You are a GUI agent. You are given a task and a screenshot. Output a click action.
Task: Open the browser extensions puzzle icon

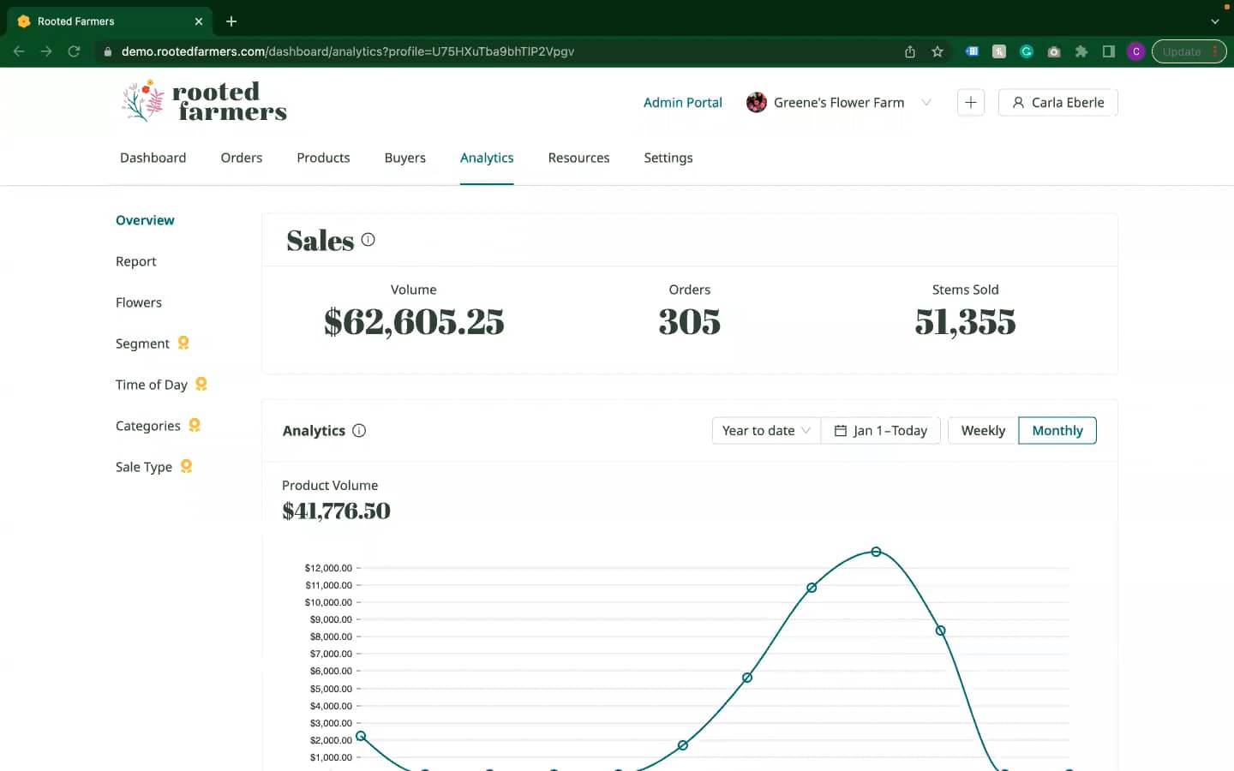click(x=1081, y=51)
